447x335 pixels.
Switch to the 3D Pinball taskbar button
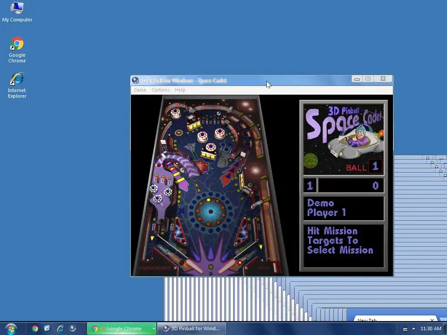click(x=192, y=328)
